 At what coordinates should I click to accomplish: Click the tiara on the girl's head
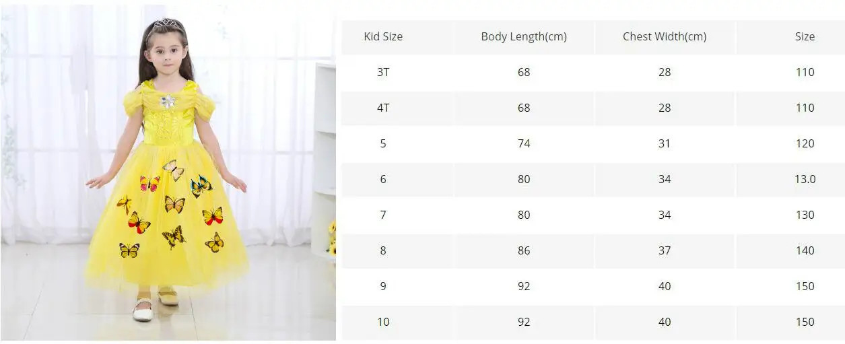(x=165, y=24)
